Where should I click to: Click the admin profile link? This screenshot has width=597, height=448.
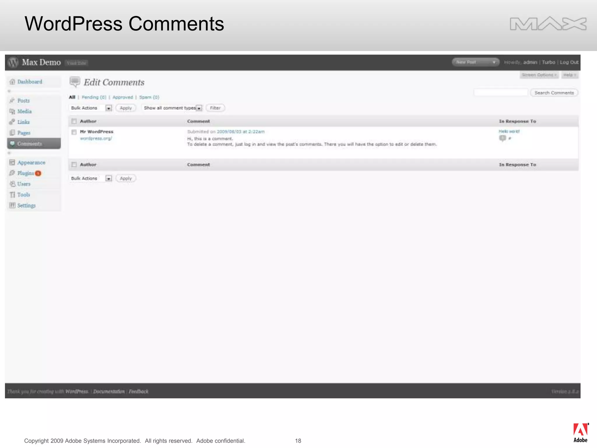click(x=530, y=62)
